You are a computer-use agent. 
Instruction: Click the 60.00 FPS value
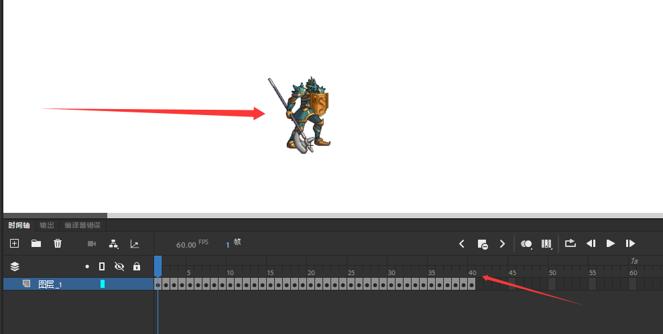(x=186, y=245)
